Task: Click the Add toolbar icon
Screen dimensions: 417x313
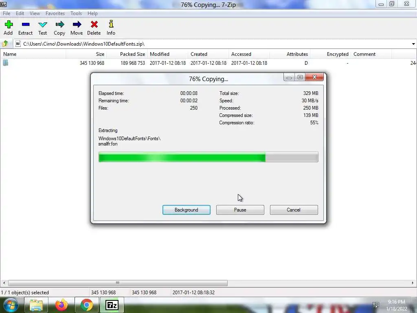Action: coord(8,28)
